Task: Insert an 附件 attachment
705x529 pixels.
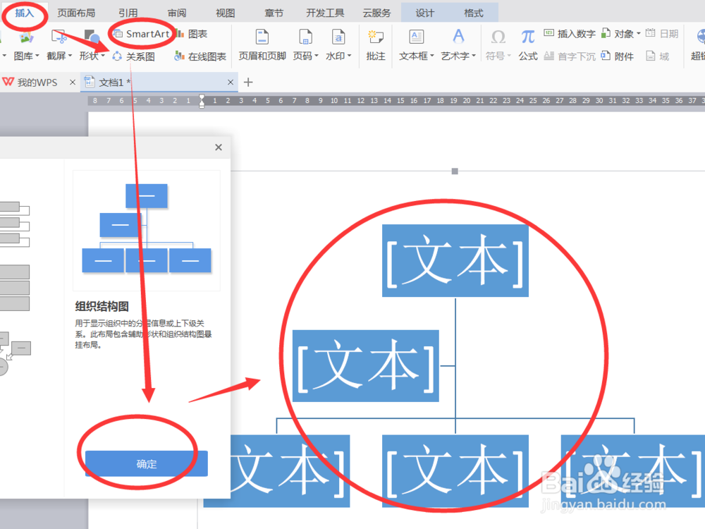Action: pos(618,56)
